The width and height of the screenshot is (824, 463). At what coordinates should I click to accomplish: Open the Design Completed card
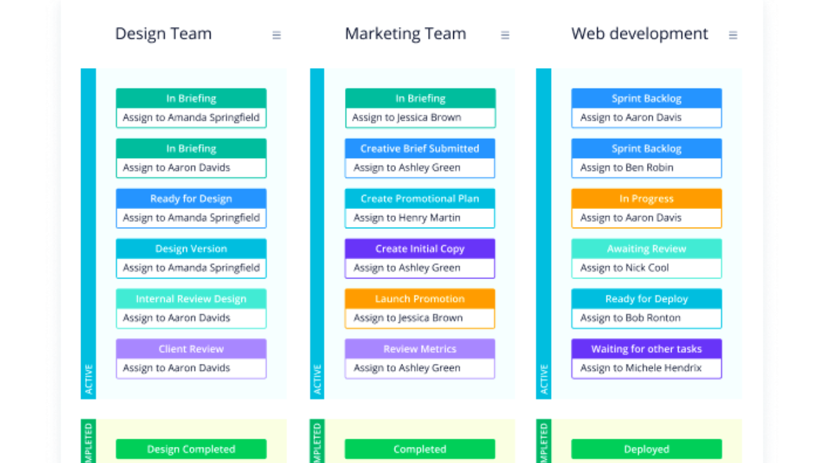pyautogui.click(x=191, y=449)
